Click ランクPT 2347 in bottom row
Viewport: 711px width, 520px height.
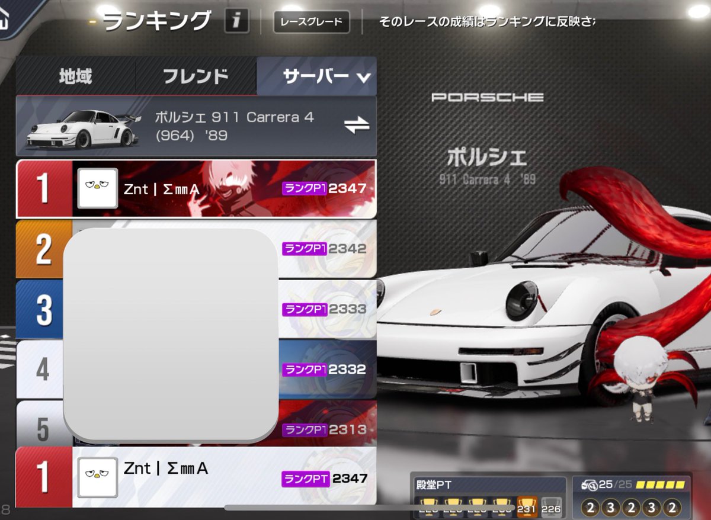click(x=325, y=479)
